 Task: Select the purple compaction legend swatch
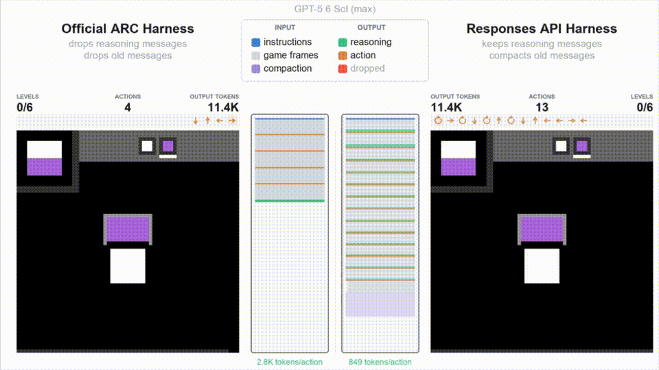click(x=255, y=69)
